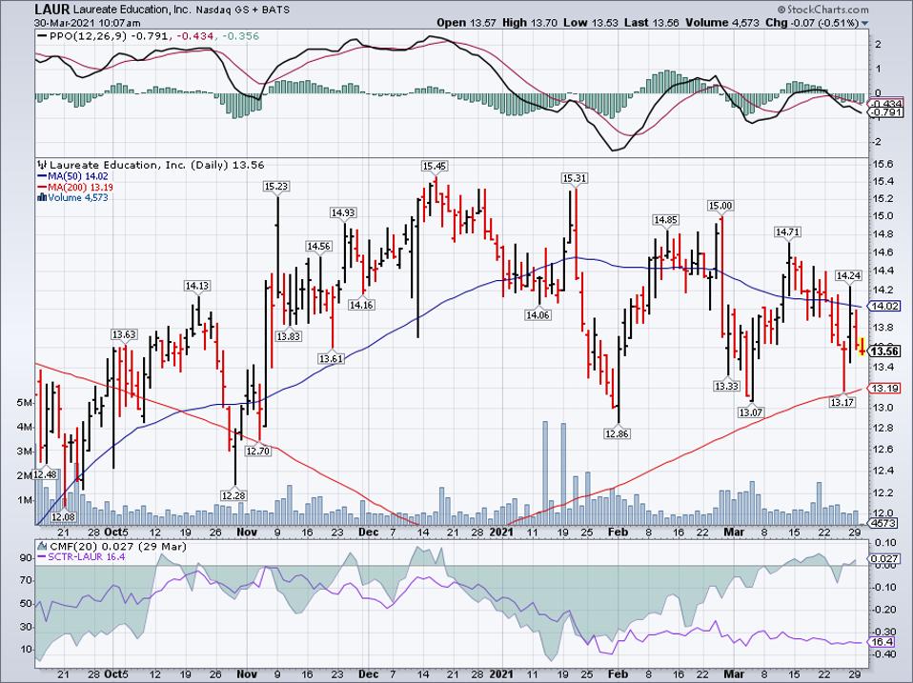This screenshot has width=913, height=683.
Task: Click the red MA(200) line swatch
Action: click(41, 188)
